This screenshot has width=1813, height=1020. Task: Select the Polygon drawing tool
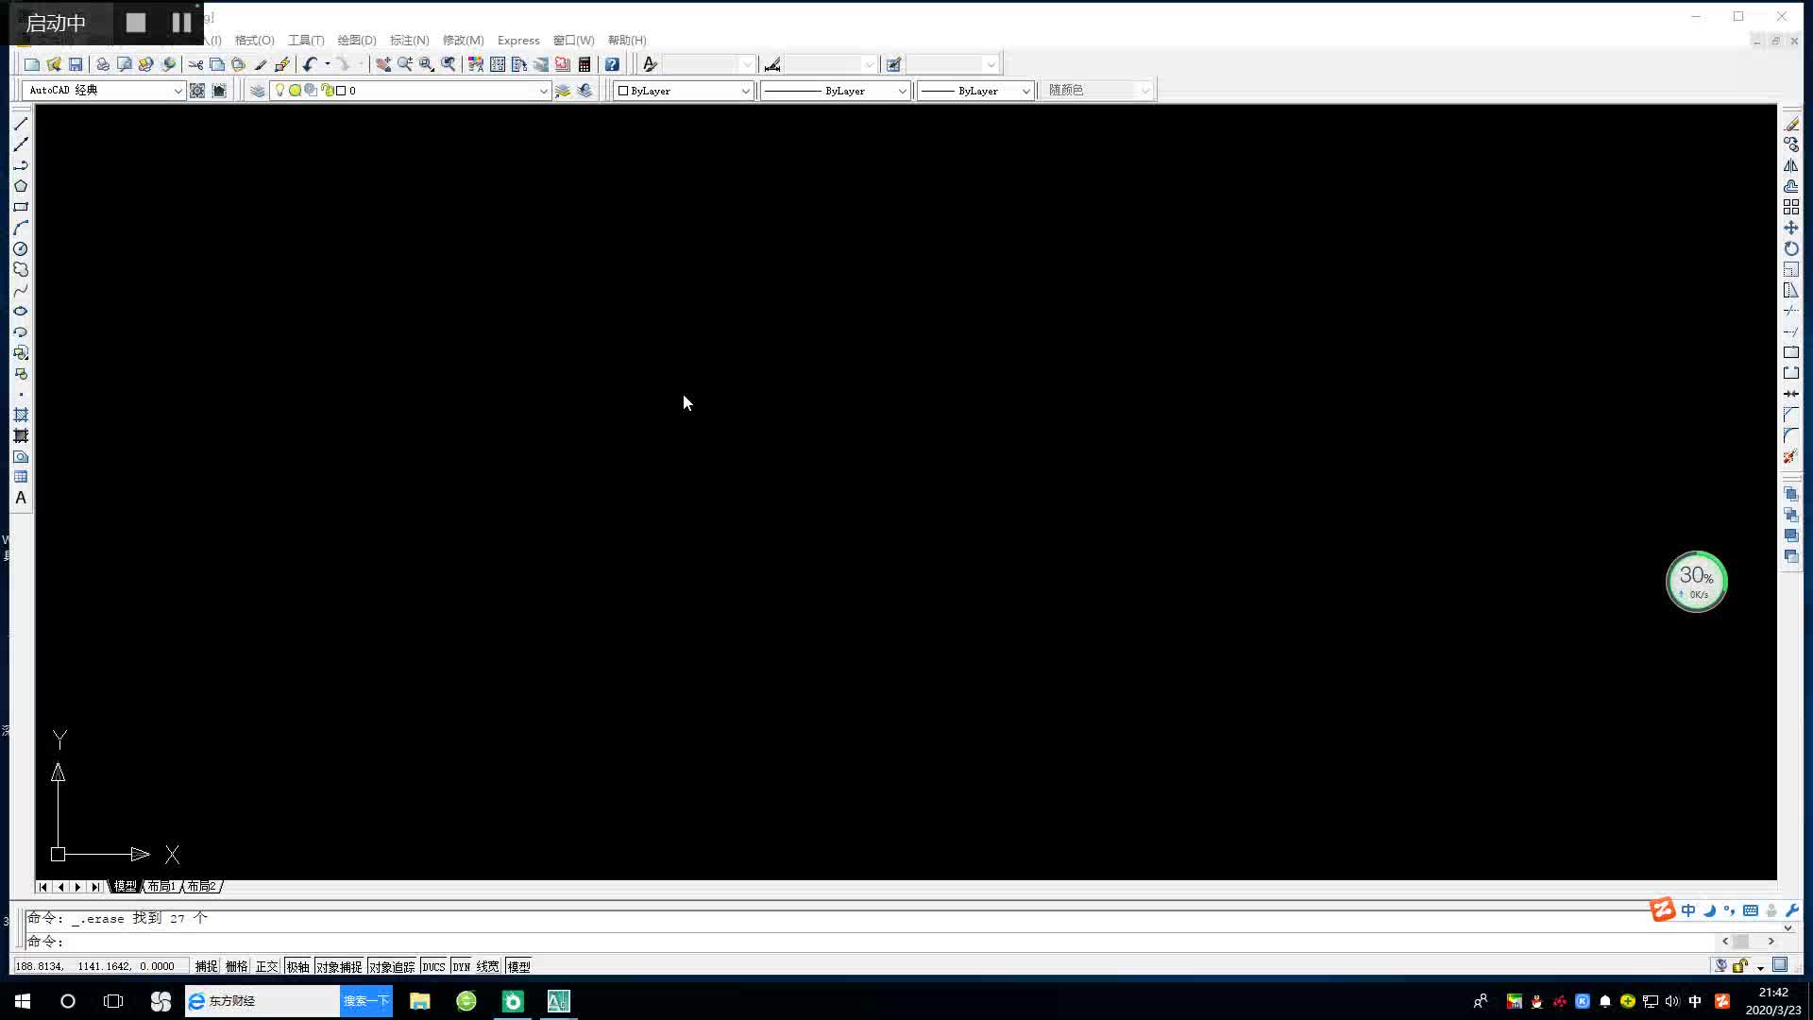click(21, 186)
